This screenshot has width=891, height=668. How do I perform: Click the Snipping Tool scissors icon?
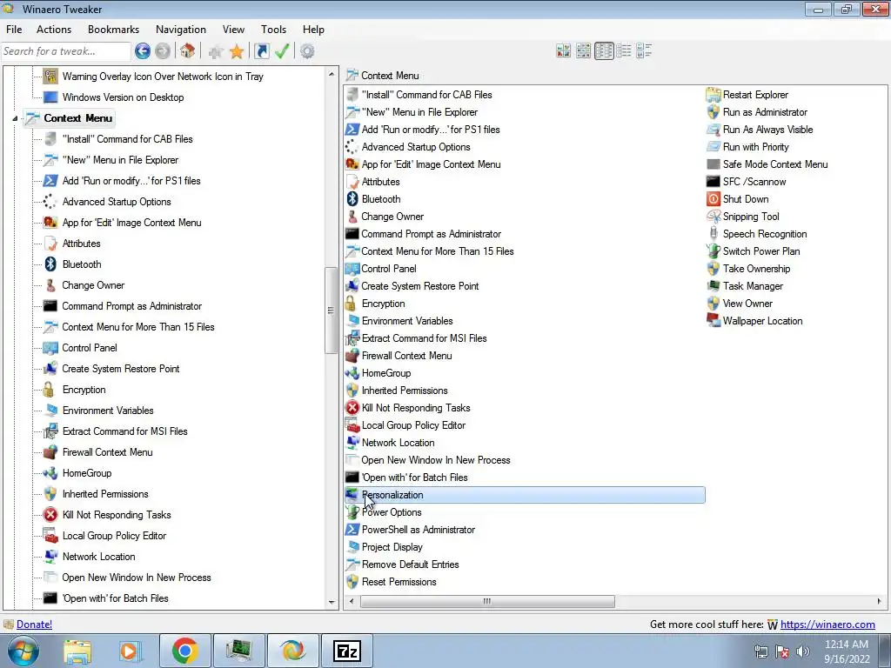pyautogui.click(x=713, y=217)
